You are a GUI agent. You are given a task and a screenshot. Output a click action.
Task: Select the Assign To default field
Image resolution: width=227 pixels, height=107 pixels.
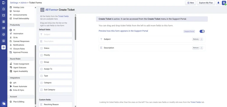56,69
